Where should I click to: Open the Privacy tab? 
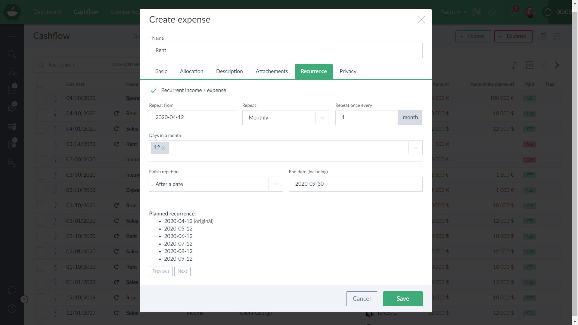click(348, 71)
